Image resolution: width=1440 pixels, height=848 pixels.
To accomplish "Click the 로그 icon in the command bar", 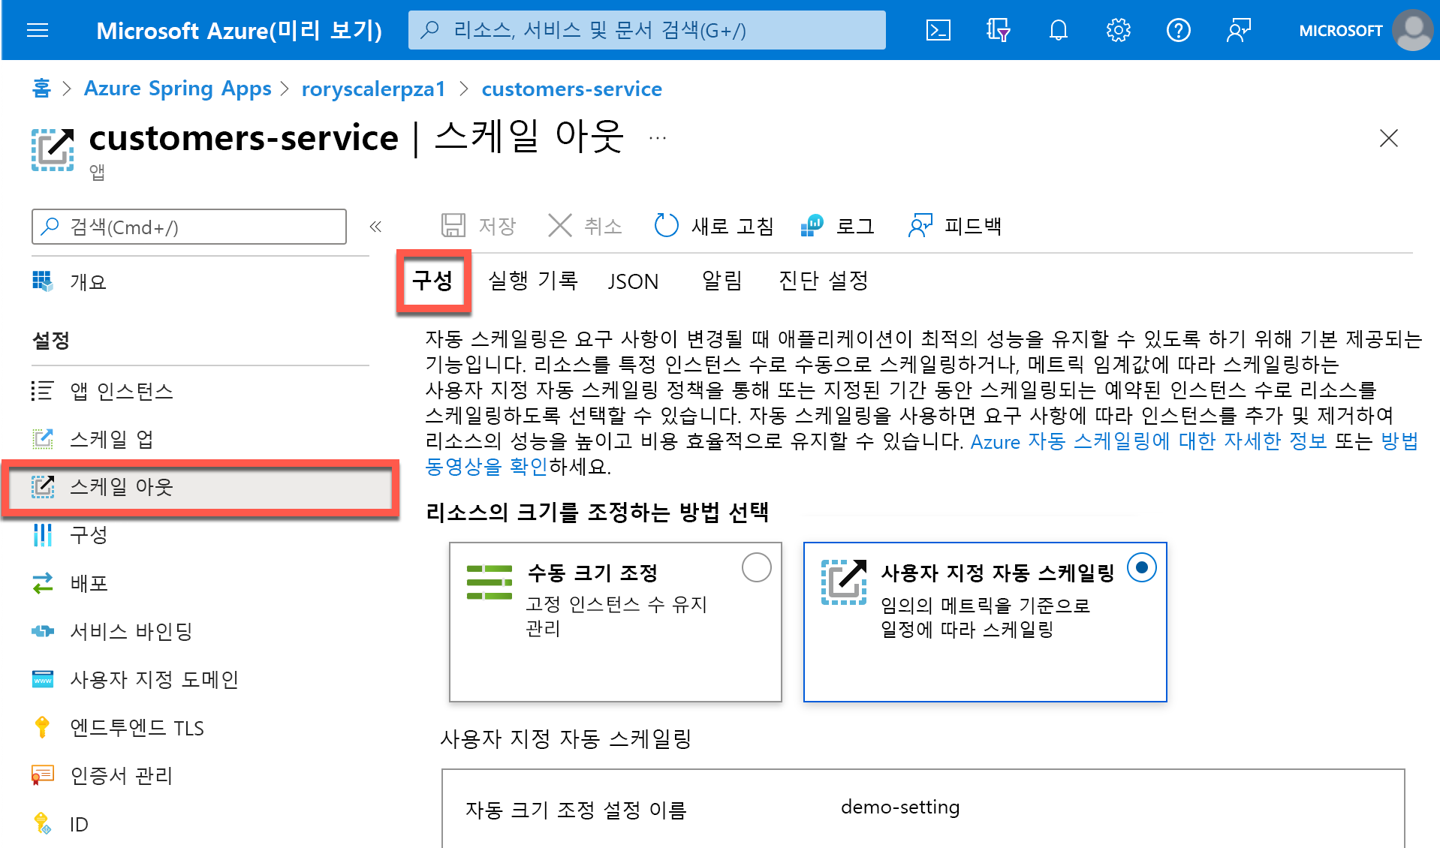I will pyautogui.click(x=837, y=226).
